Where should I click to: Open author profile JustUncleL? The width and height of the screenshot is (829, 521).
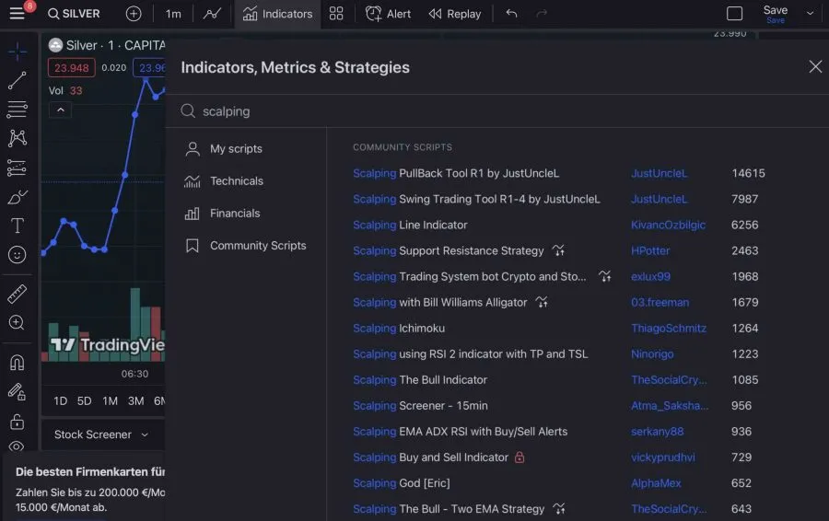coord(659,173)
